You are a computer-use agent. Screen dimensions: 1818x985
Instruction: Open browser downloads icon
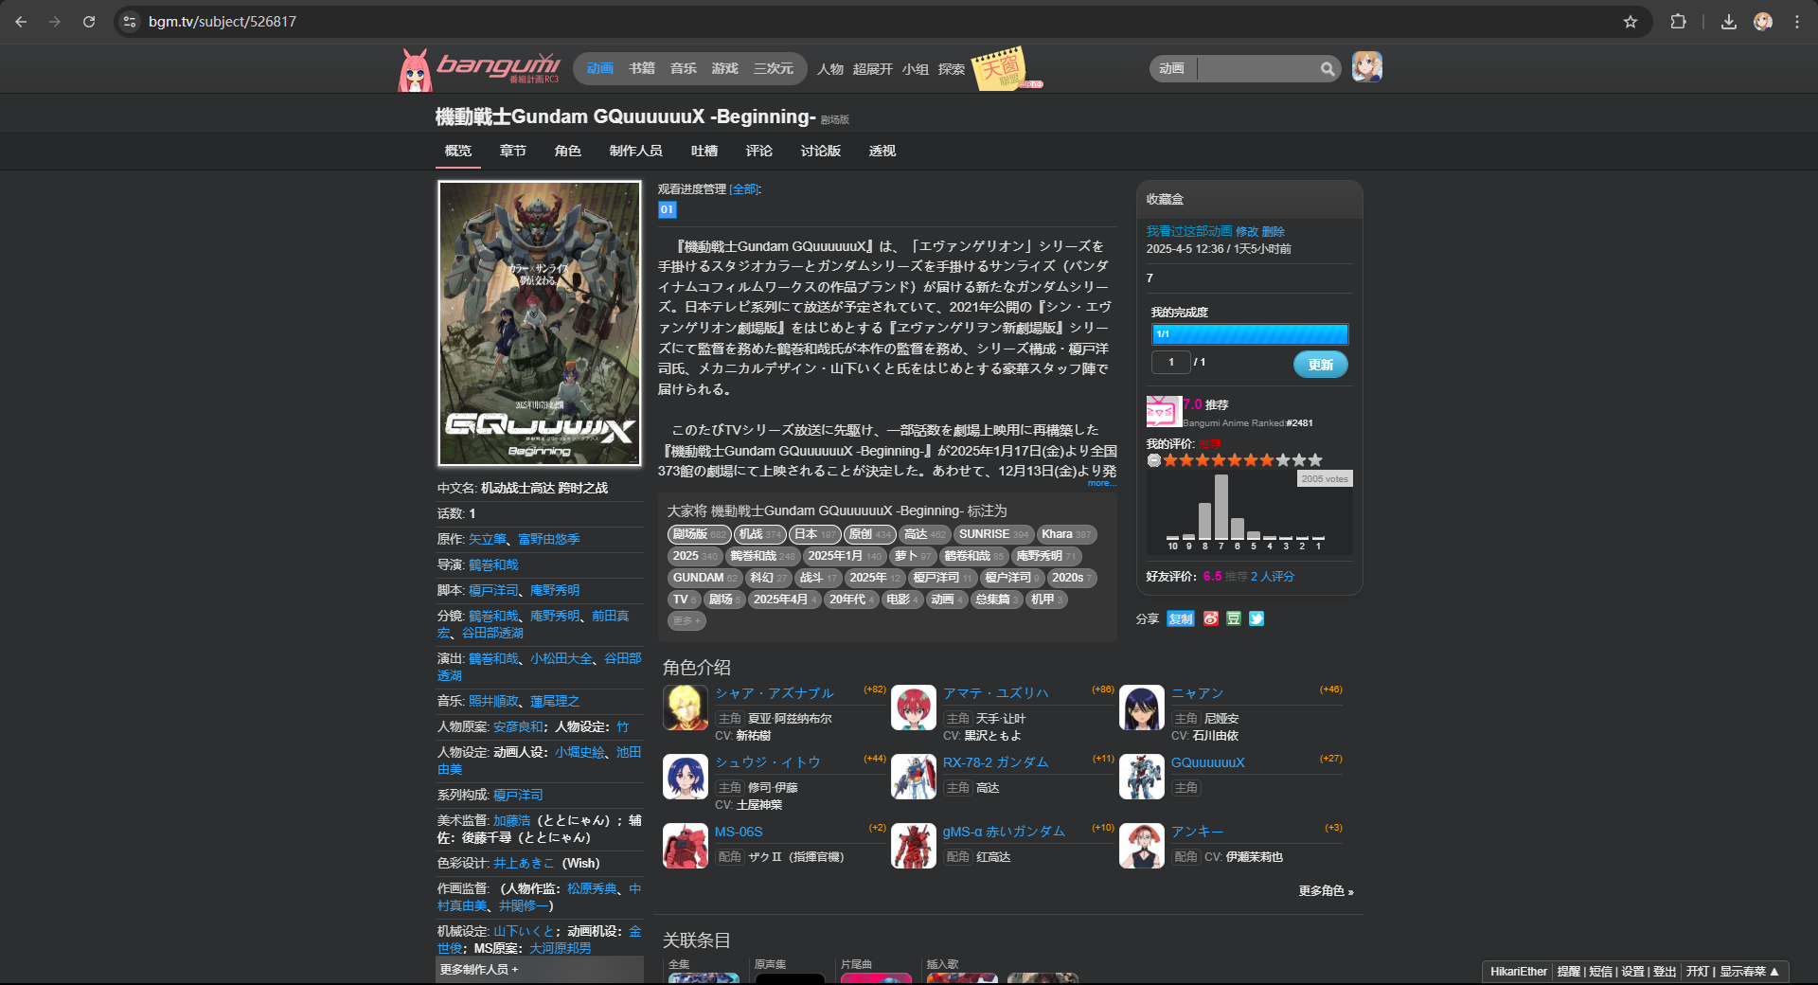point(1728,21)
